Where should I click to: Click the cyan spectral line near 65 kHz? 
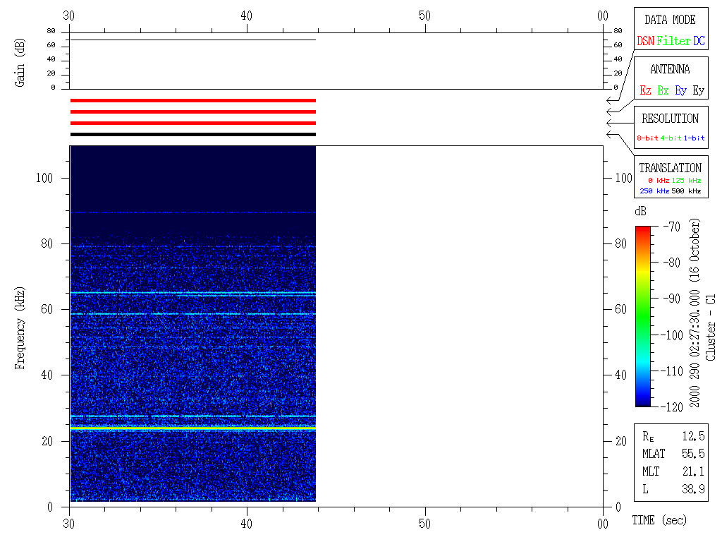click(x=192, y=293)
